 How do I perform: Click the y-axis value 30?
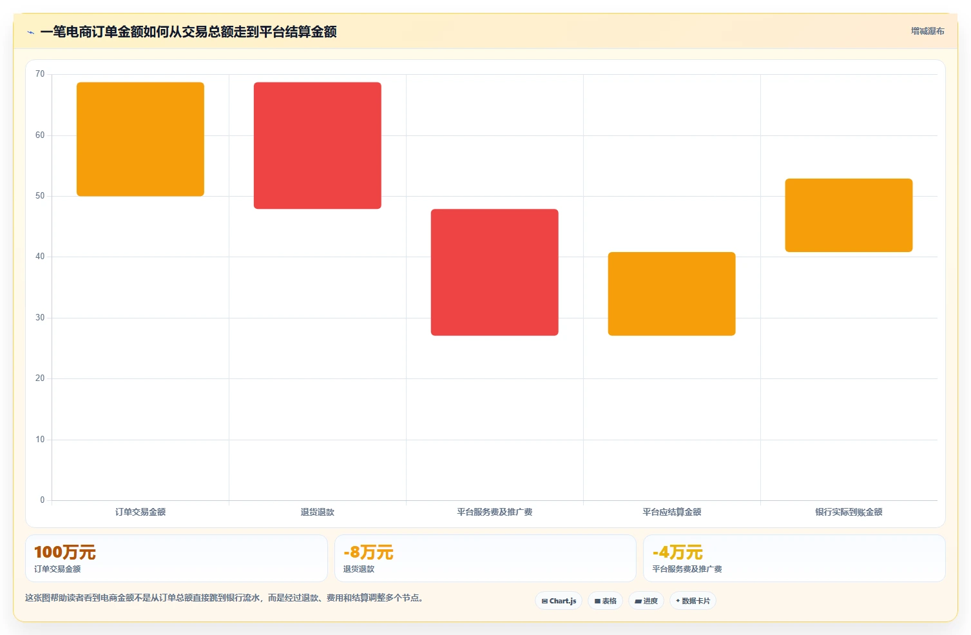(x=40, y=318)
